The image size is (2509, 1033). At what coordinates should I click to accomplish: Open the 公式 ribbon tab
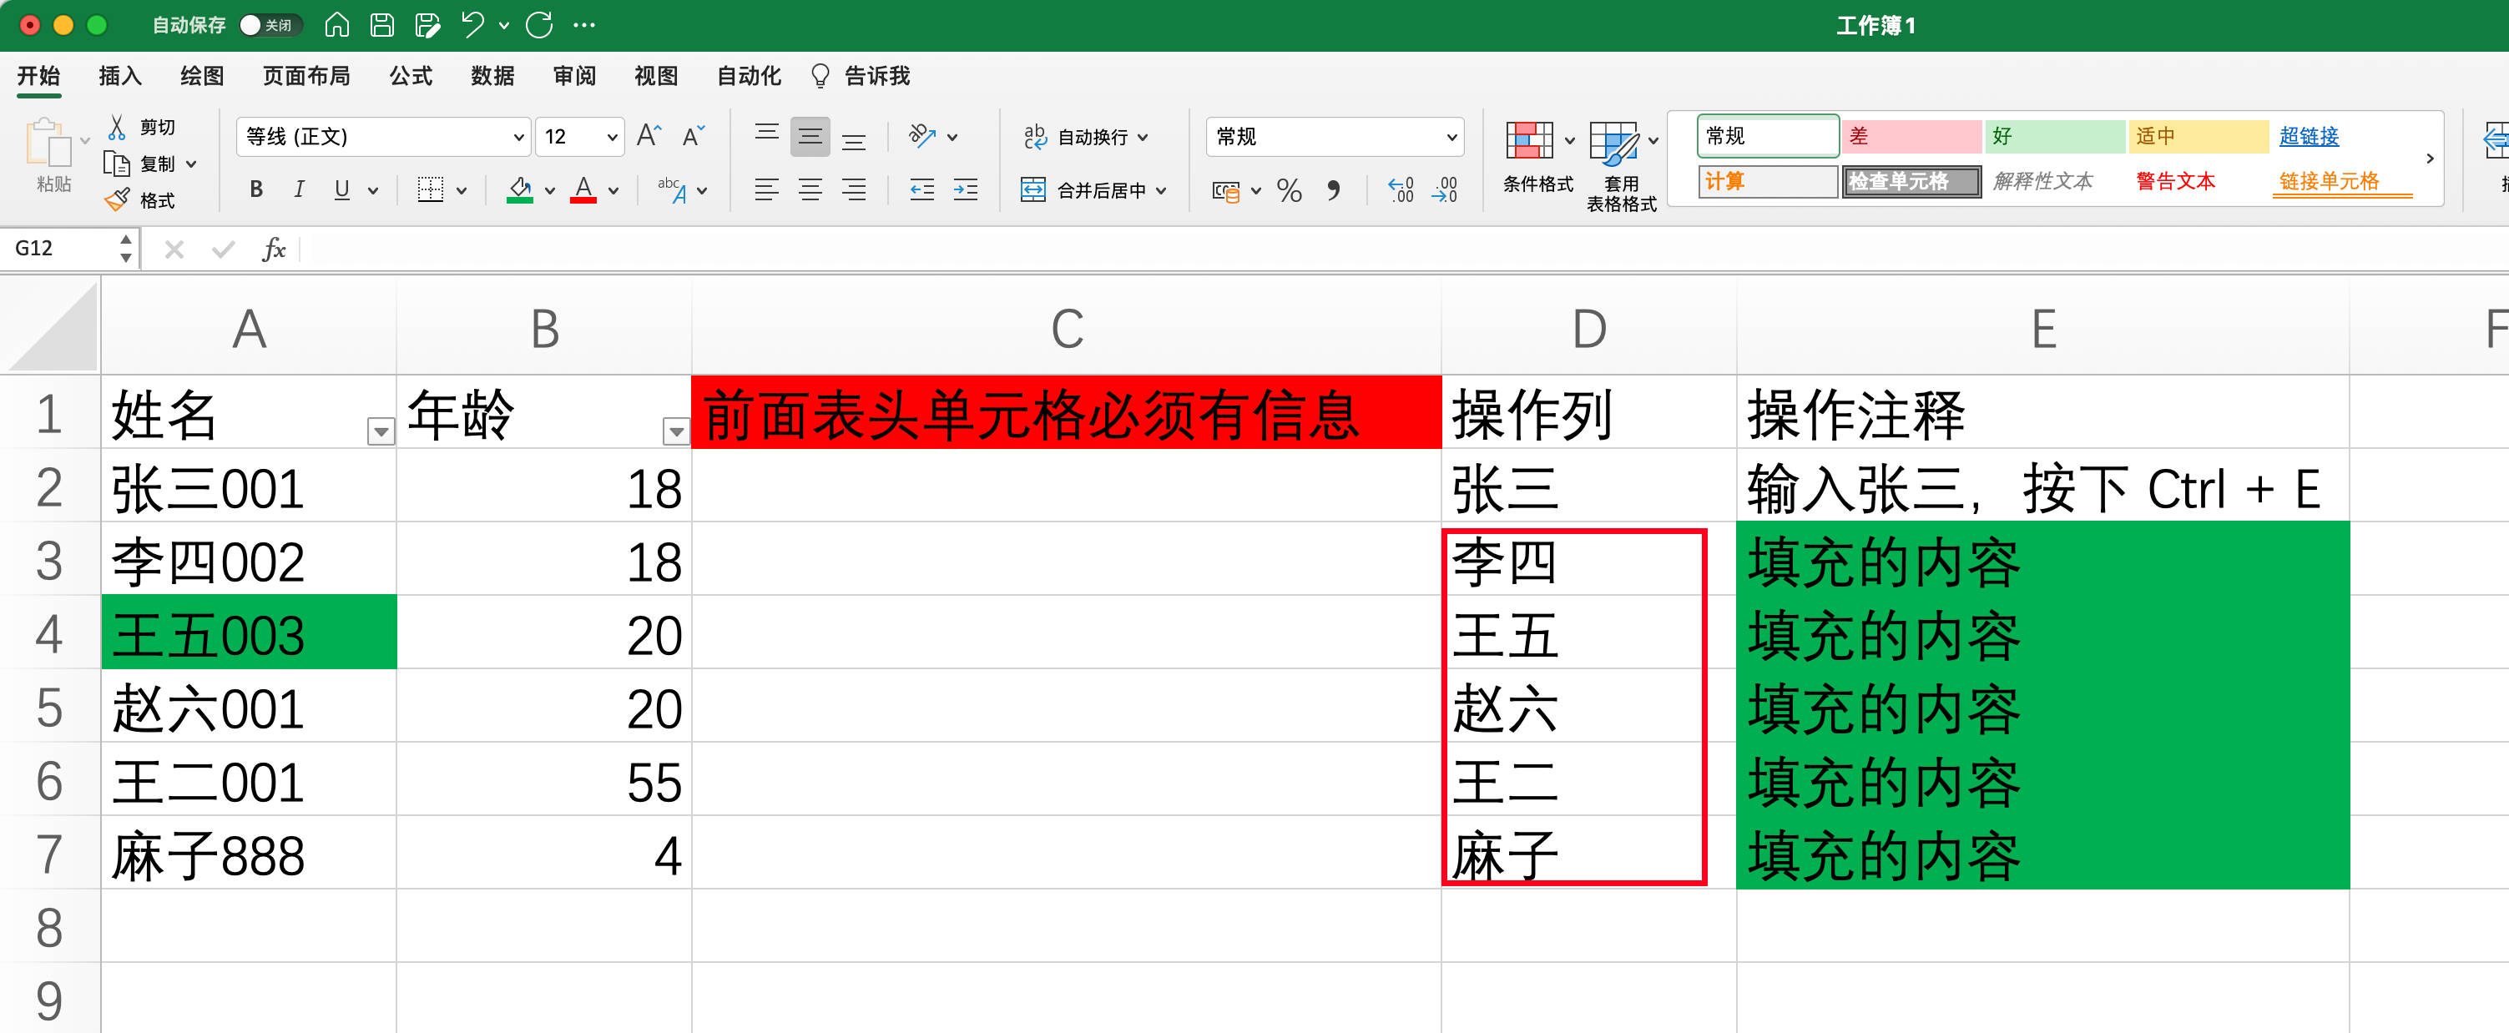(410, 76)
